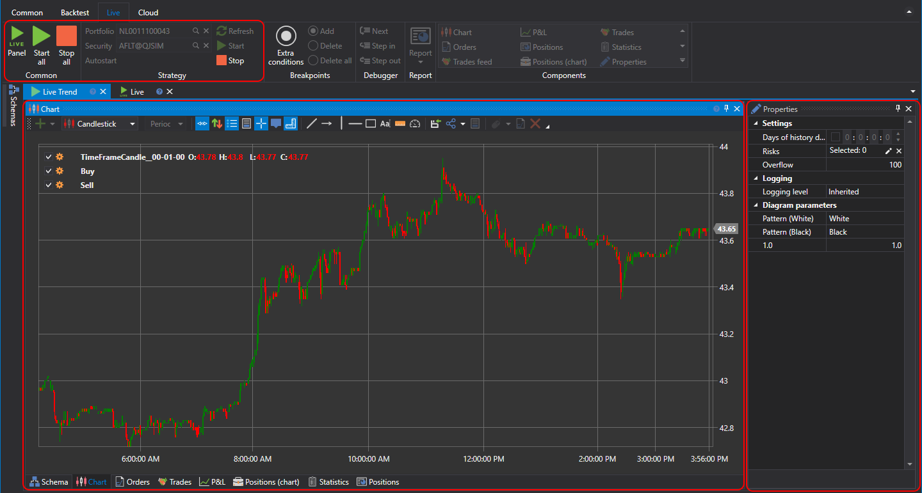Click the Stop strategy button
The width and height of the screenshot is (922, 493).
(x=230, y=60)
